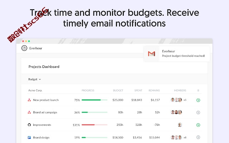Screen dimensions: 229x143
Task: Click the Projects Dashboard heading
Action: (x=44, y=67)
